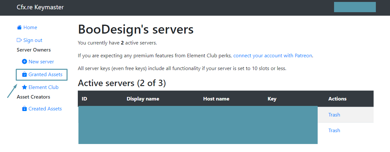Click the Sign out arrow icon
This screenshot has height=152, width=390.
tap(19, 40)
